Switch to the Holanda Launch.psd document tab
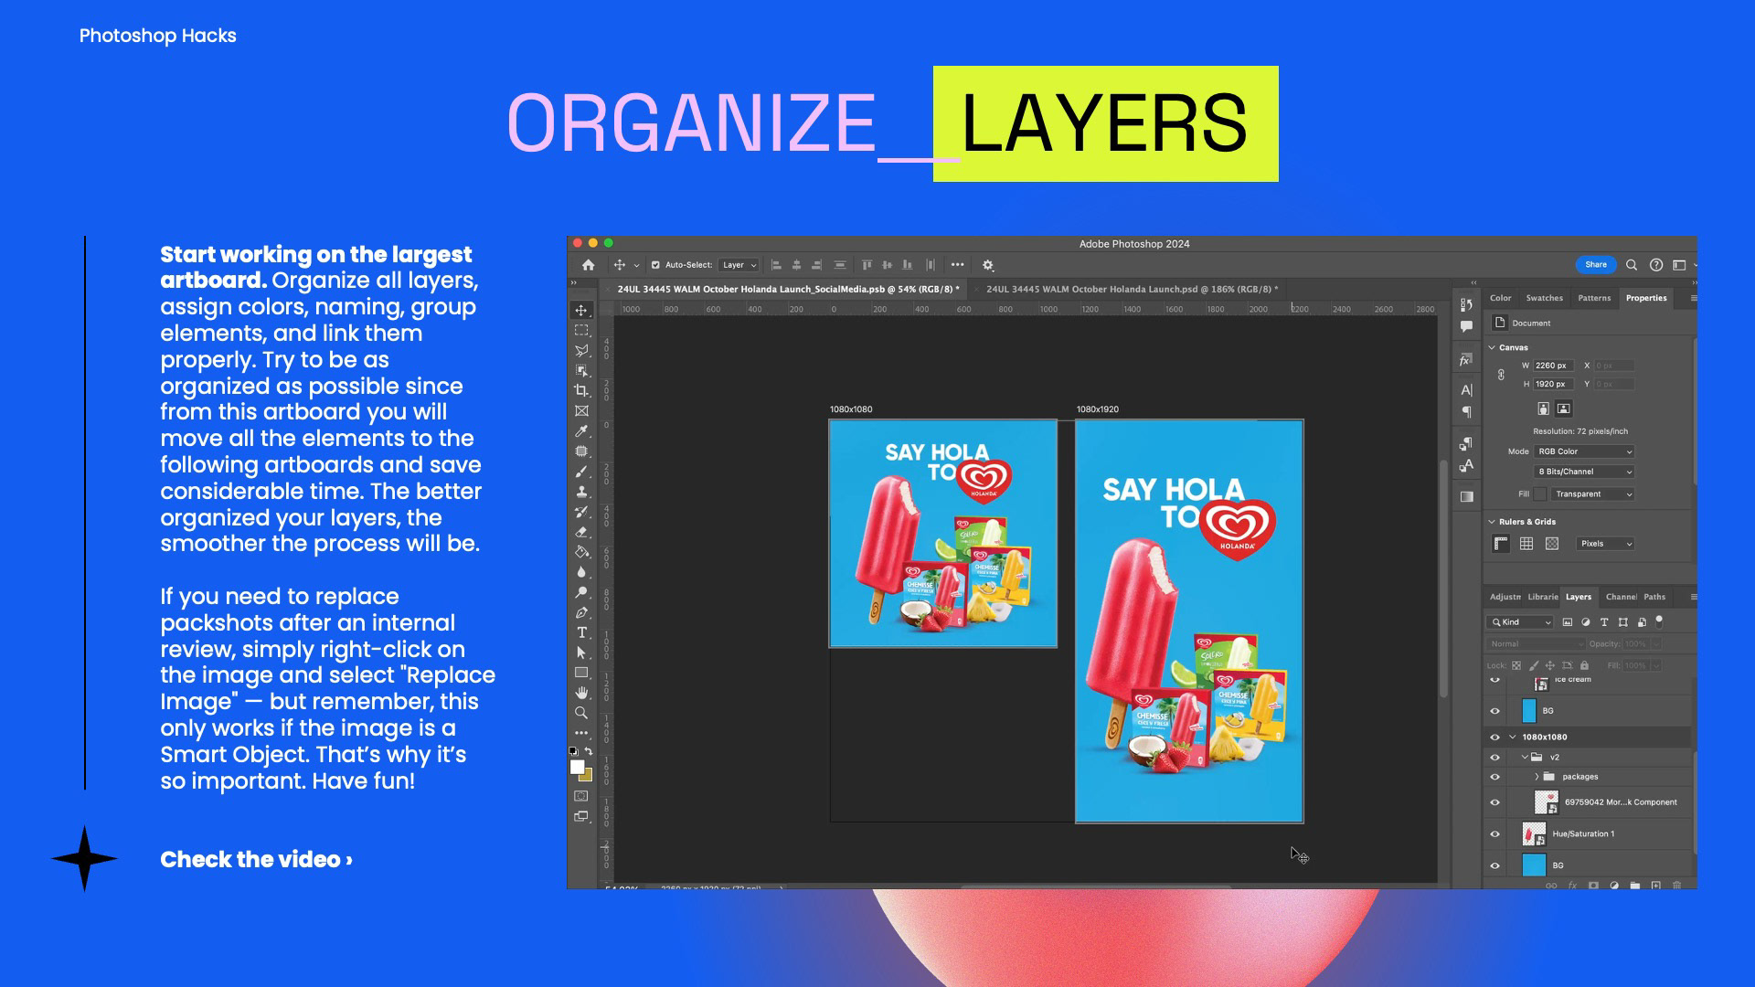The image size is (1755, 987). click(1132, 290)
